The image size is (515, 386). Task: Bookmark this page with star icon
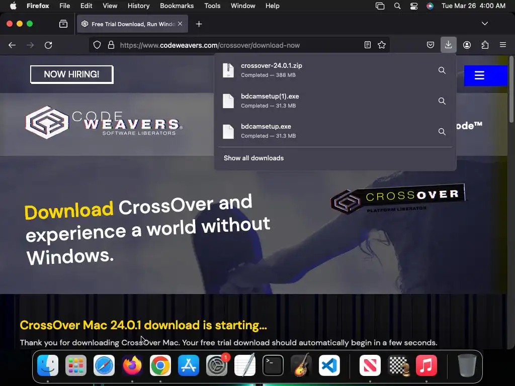[382, 45]
